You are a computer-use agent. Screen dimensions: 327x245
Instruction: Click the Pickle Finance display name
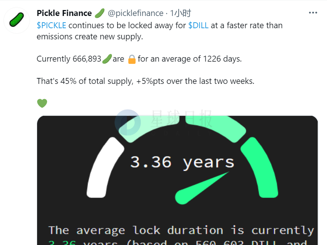64,13
